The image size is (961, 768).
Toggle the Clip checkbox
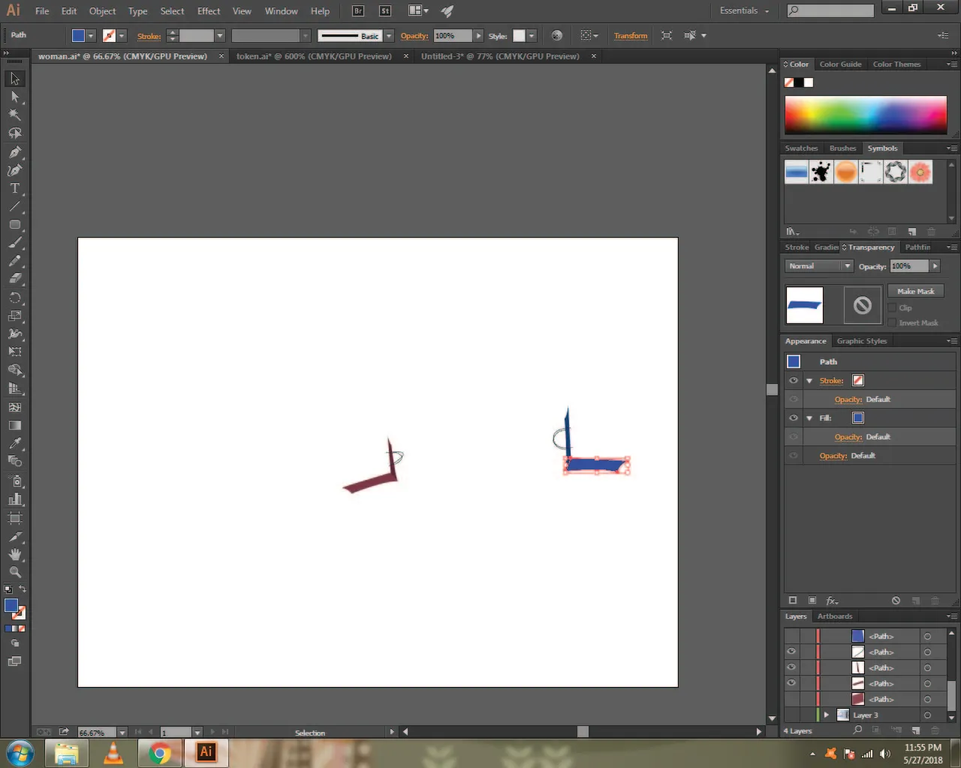click(892, 307)
